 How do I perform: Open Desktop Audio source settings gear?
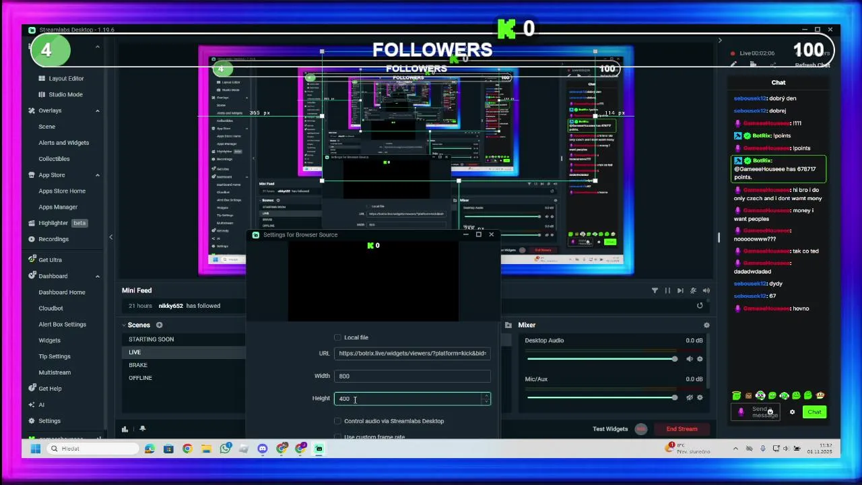pos(700,359)
